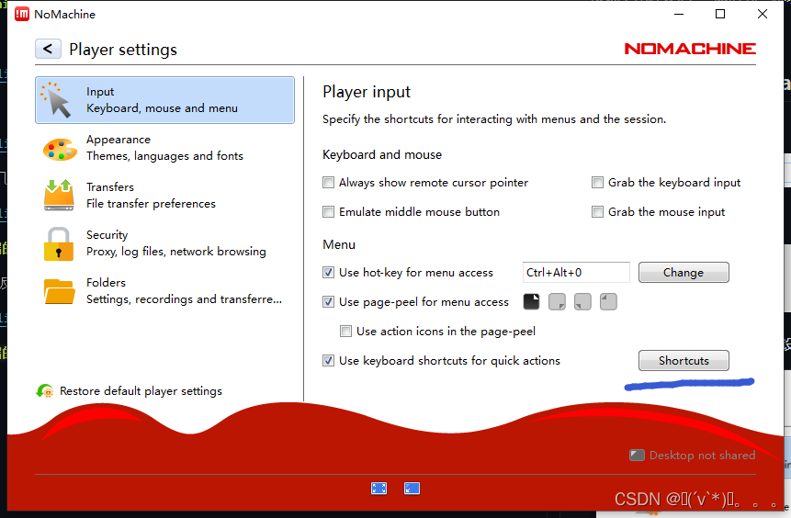Click the NoMachine title bar icon
Screen dimensions: 791x518
pos(22,14)
